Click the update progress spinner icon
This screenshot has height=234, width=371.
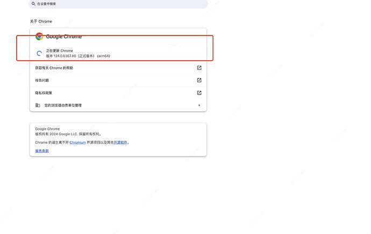click(39, 53)
